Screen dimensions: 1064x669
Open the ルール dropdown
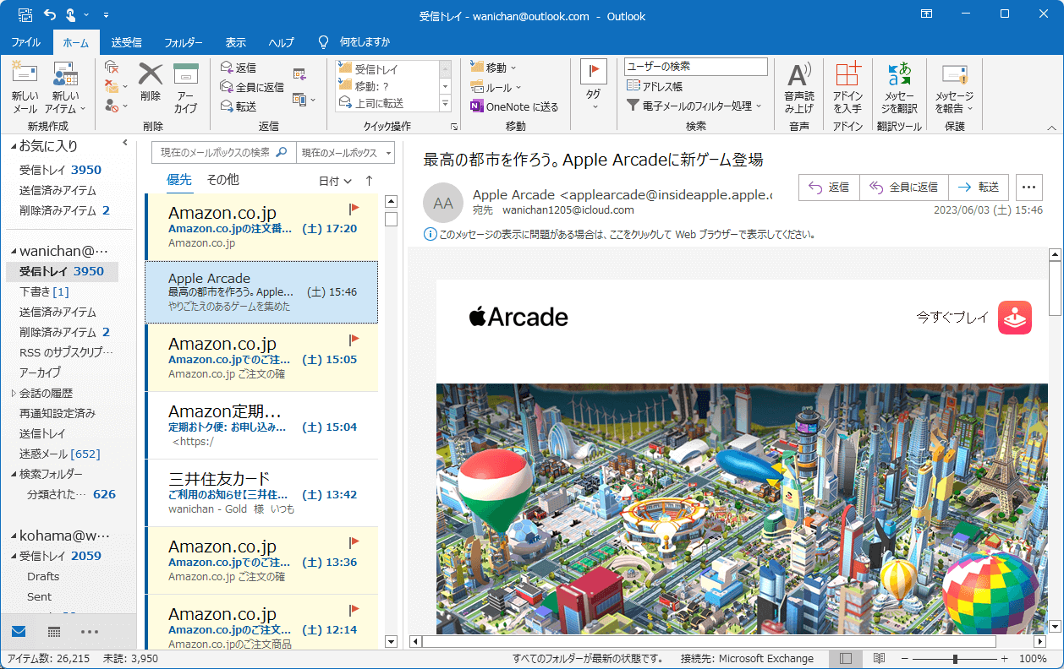pos(496,87)
